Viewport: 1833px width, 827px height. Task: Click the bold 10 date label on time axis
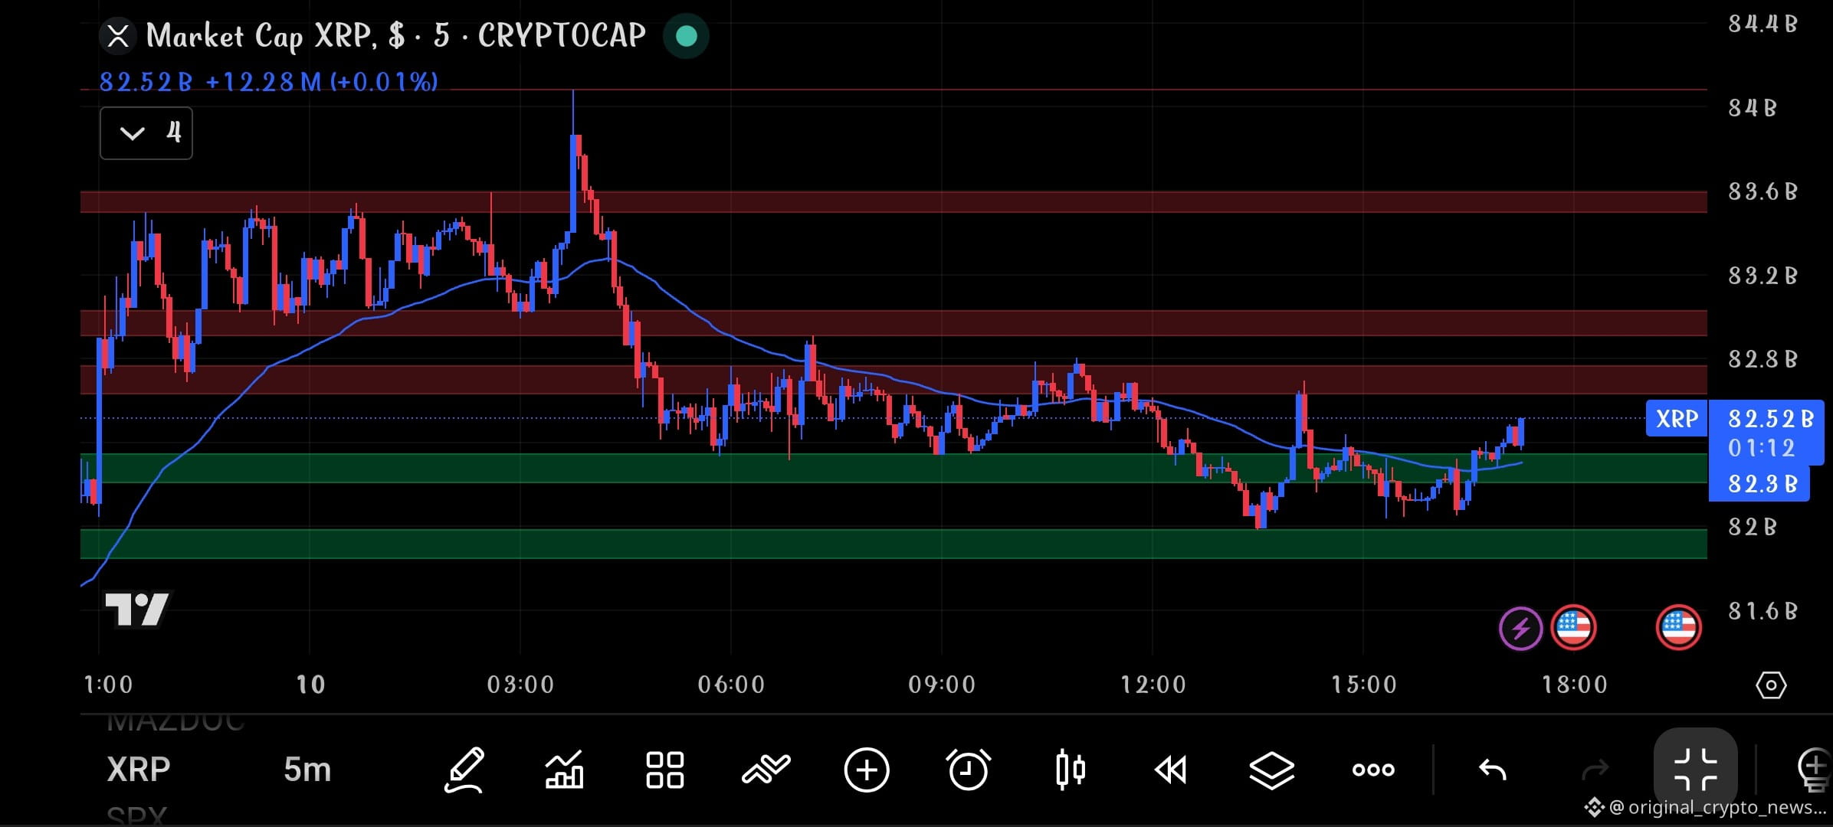(x=310, y=685)
